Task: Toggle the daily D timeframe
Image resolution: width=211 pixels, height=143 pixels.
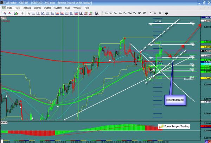Action: (151, 13)
